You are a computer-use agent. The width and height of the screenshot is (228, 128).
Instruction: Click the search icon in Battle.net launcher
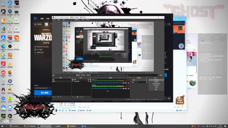click(x=169, y=24)
